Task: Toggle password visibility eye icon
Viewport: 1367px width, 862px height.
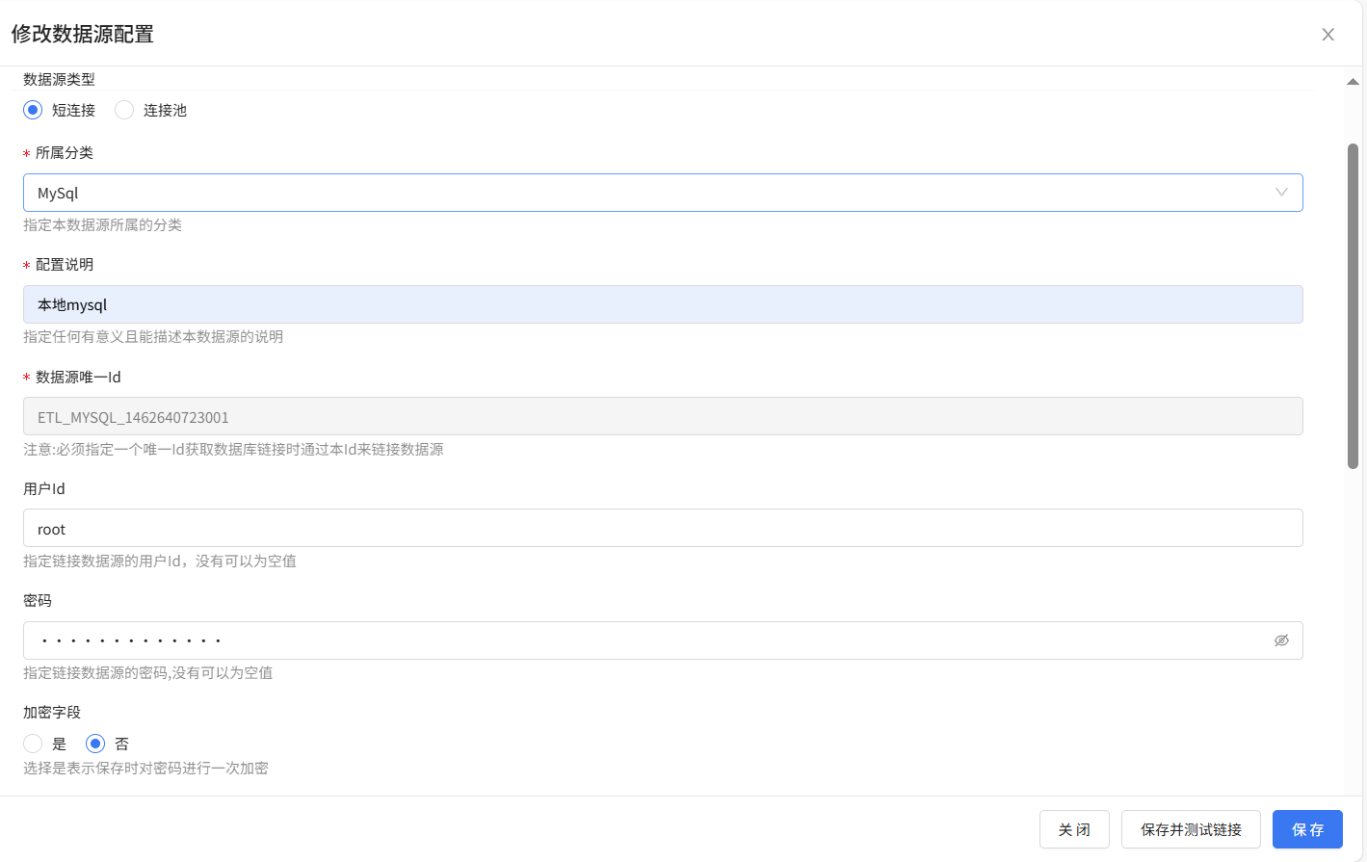Action: click(x=1281, y=640)
